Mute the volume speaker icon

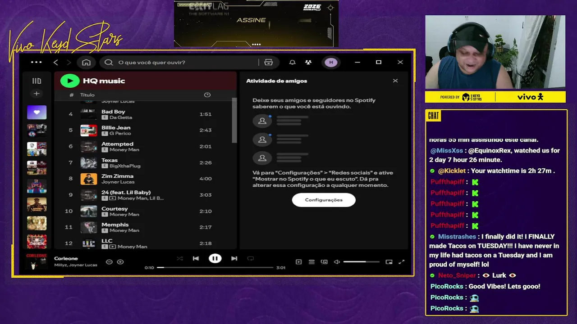pos(337,262)
